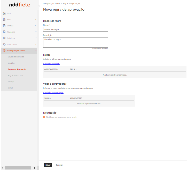This screenshot has height=170, width=187.
Task: Sort by AGRUPAMENTO column arrow
Action: (58, 69)
